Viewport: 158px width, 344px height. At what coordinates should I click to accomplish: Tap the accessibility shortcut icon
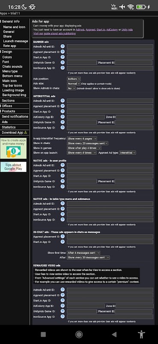click(x=142, y=334)
